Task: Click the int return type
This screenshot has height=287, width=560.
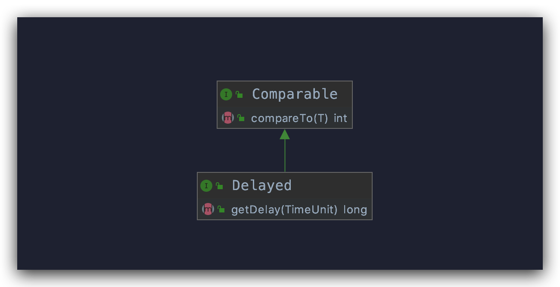Action: tap(340, 118)
